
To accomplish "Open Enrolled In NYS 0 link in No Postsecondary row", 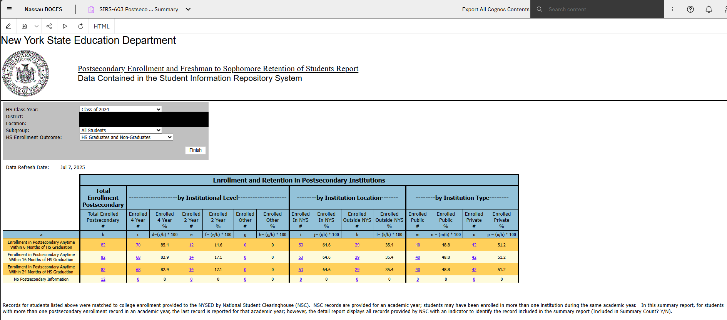I will [x=301, y=279].
